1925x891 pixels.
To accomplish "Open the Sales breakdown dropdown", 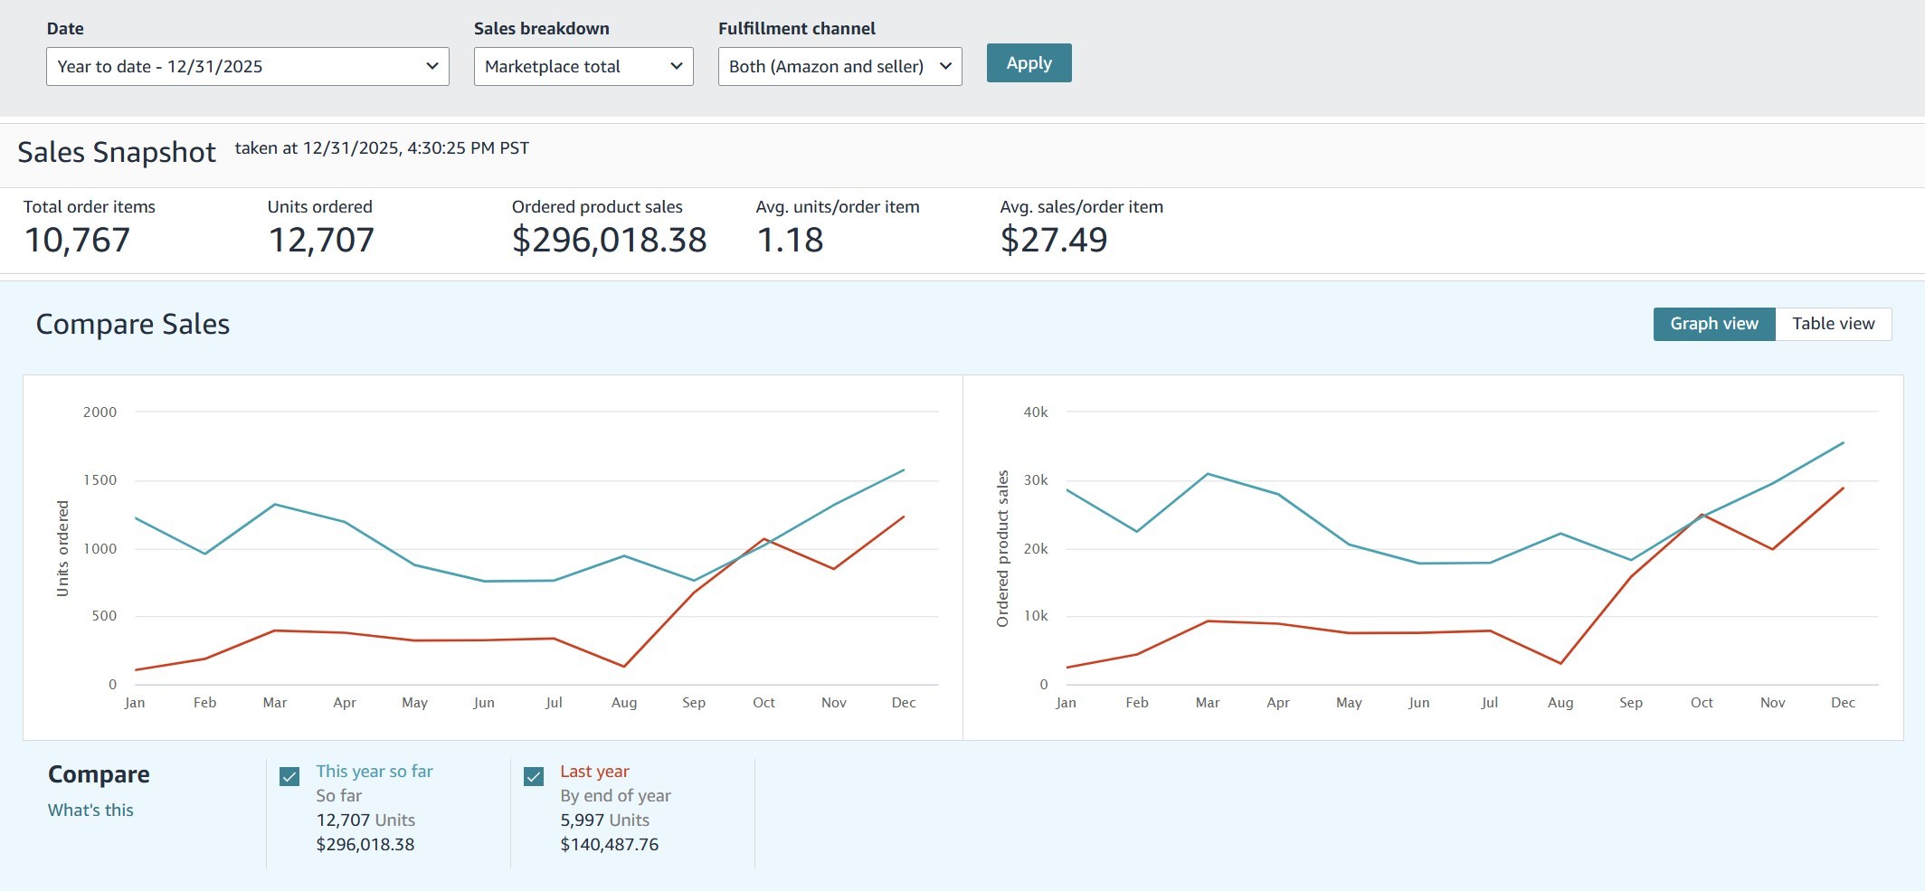I will (x=583, y=66).
